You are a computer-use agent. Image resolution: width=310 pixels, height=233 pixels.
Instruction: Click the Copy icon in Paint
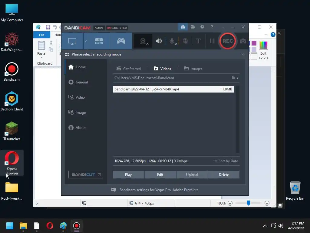[x=51, y=50]
